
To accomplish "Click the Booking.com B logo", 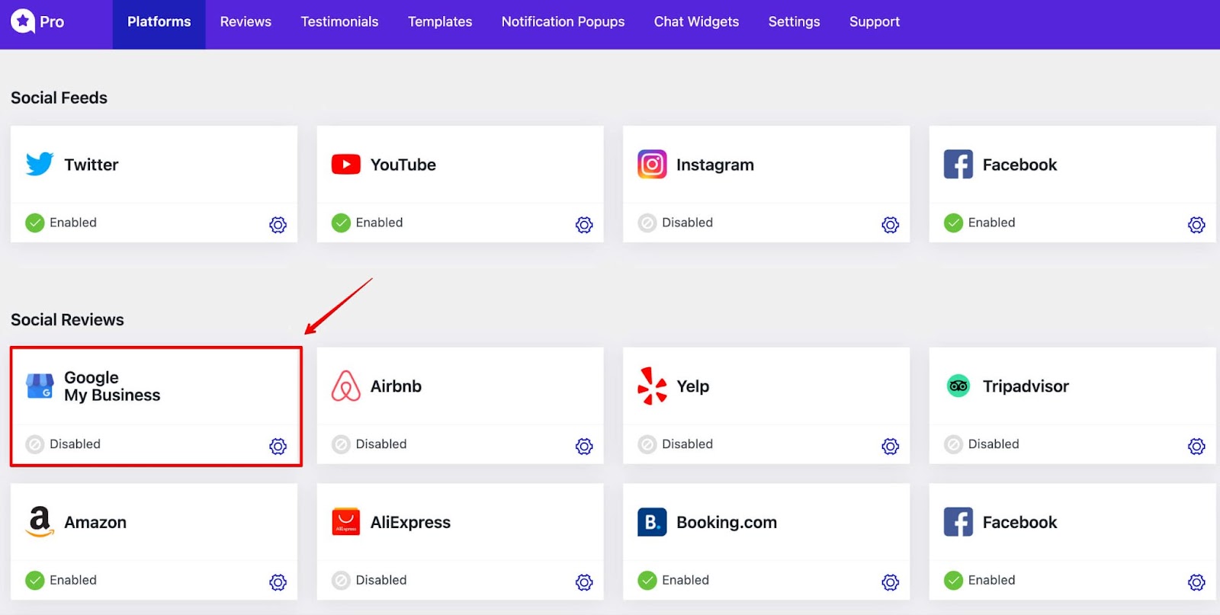I will (x=652, y=522).
